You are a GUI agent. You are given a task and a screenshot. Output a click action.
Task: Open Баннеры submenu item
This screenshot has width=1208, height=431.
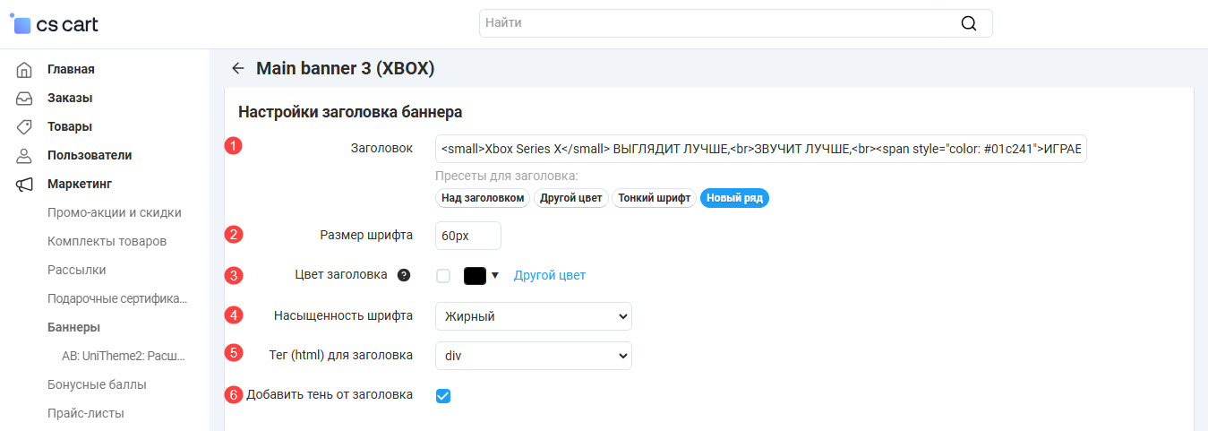pyautogui.click(x=73, y=327)
